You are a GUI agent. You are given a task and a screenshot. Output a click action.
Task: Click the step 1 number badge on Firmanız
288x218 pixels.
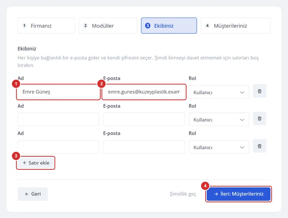(x=24, y=25)
